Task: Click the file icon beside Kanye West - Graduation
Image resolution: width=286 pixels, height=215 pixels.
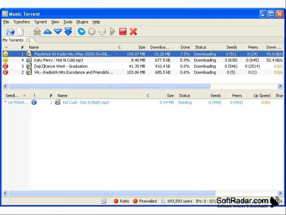Action: pos(29,66)
